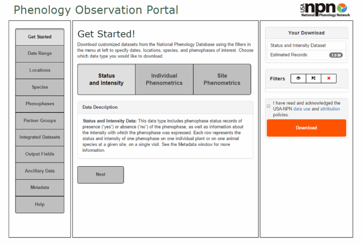The image size is (362, 245).
Task: Go to the Locations section
Action: (40, 71)
